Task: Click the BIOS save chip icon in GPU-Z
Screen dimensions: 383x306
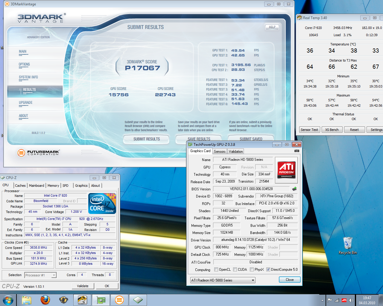Action: 294,189
